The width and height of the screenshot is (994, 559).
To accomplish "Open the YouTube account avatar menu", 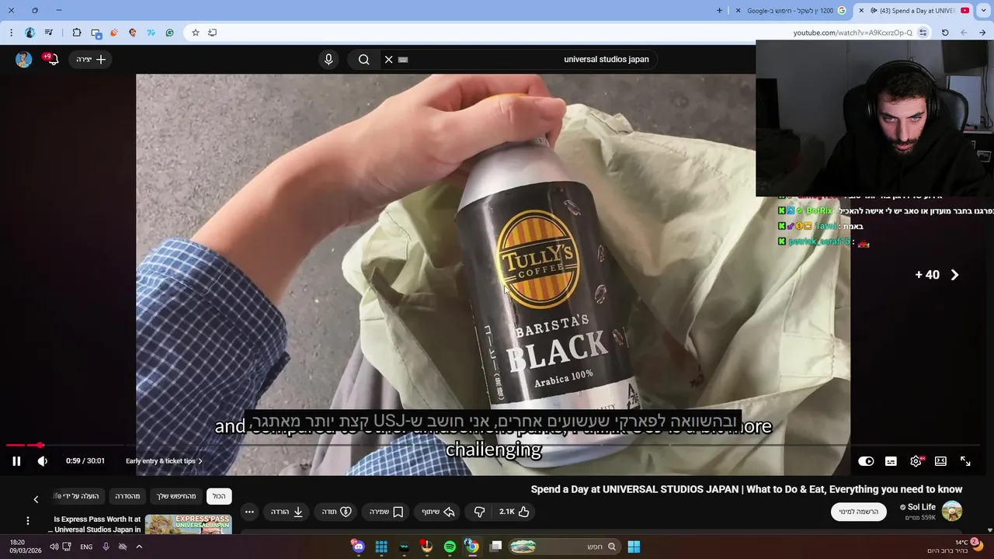I will (x=23, y=59).
